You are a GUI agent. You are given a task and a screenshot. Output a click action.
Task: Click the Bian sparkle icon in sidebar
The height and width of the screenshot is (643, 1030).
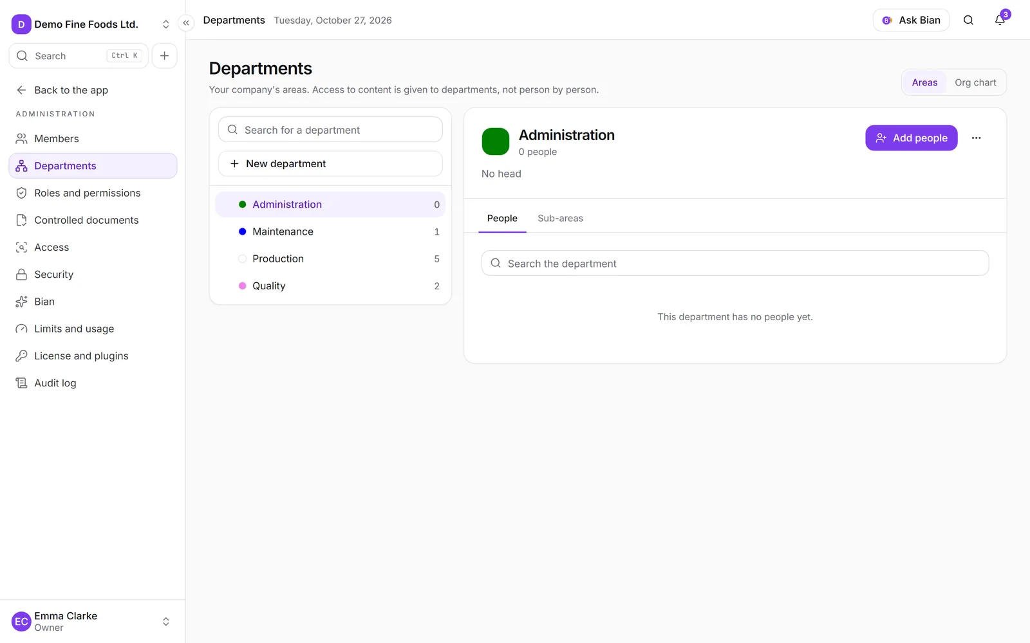click(21, 302)
